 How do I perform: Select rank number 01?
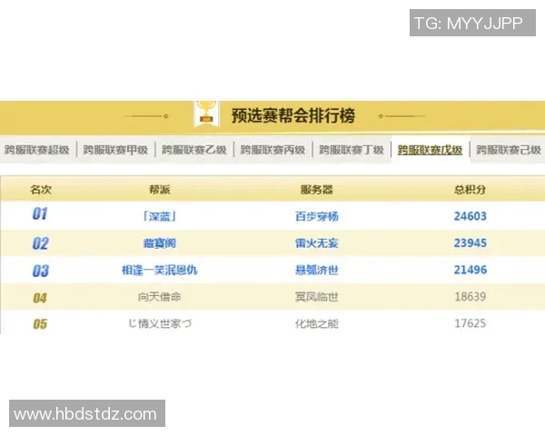(x=40, y=213)
